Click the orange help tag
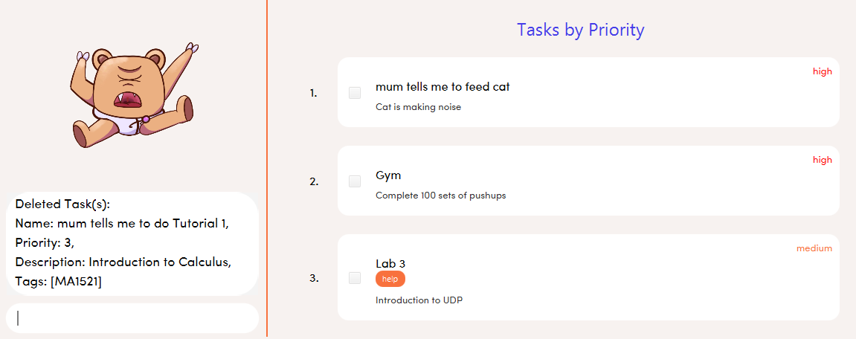Screen dimensions: 856x339 [x=390, y=278]
